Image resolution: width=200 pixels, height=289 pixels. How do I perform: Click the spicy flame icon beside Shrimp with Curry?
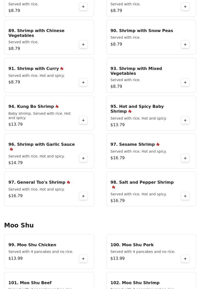(x=62, y=69)
